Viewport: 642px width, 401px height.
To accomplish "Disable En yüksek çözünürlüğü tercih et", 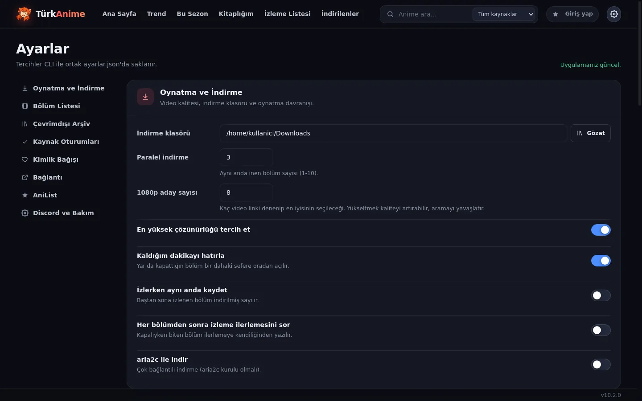I will tap(601, 230).
